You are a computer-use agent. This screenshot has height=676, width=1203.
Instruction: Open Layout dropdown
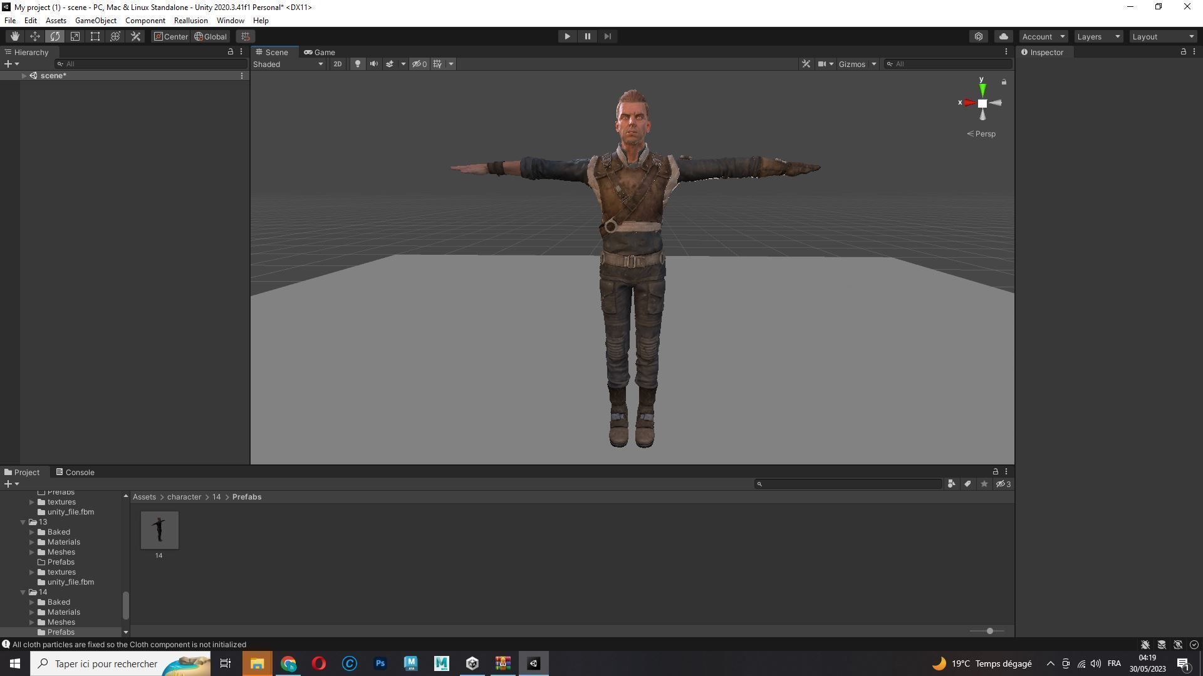tap(1164, 36)
